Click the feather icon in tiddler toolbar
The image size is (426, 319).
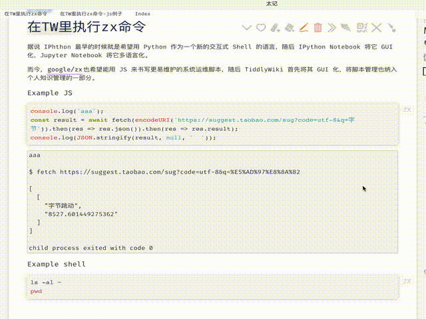[x=346, y=28]
